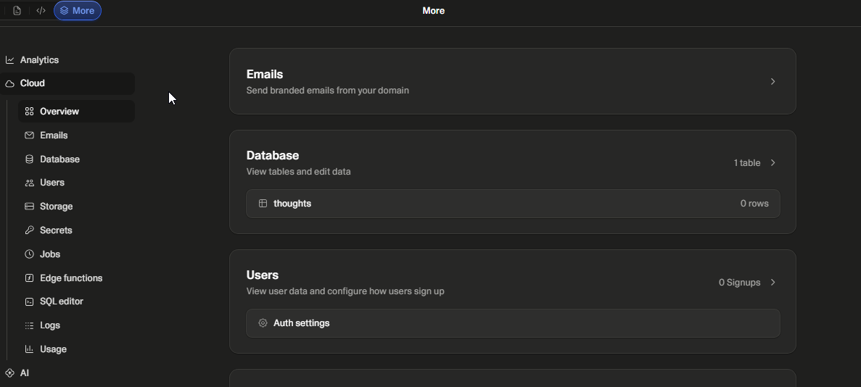
Task: Select Overview in the Cloud menu
Action: [x=76, y=112]
